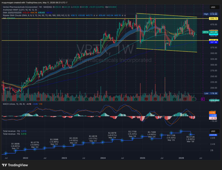The height and width of the screenshot is (170, 222).
Task: Click the 300.00 price axis value
Action: (214, 65)
